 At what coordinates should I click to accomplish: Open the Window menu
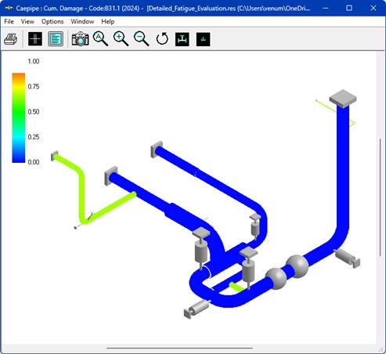coord(82,21)
